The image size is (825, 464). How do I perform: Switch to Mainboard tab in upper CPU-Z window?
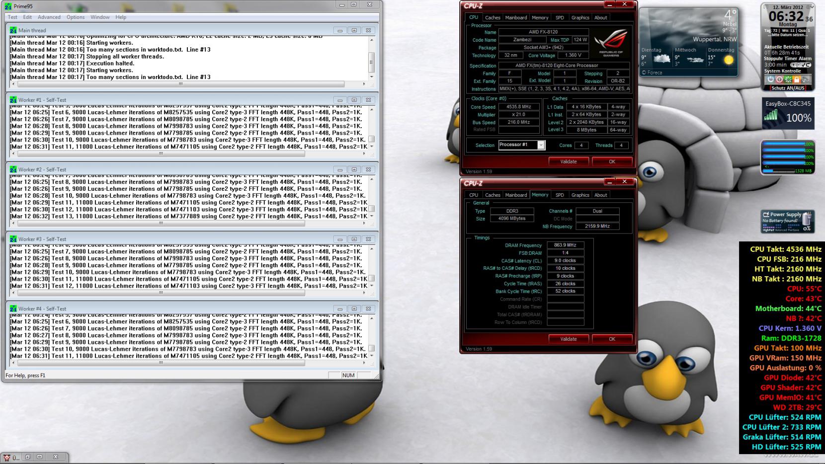[x=516, y=17]
